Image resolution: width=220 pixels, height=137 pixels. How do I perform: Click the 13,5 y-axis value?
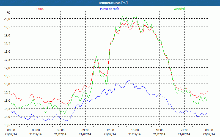(x=7, y=125)
